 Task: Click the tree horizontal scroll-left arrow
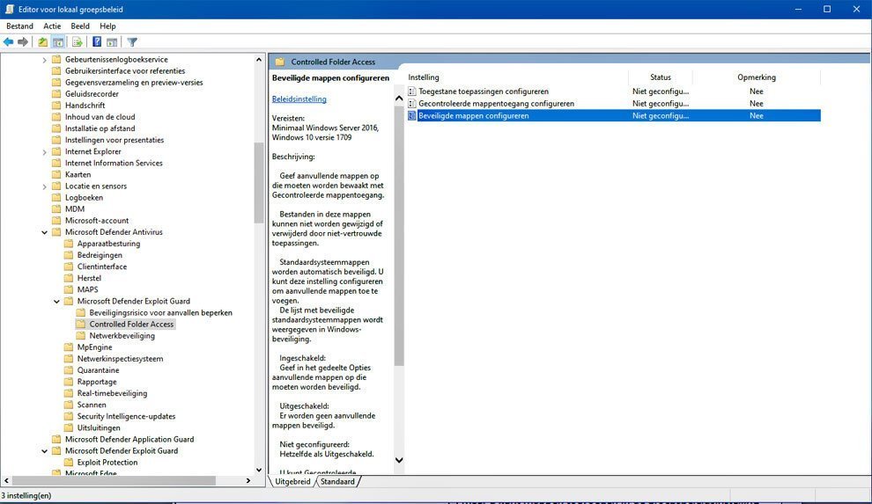click(x=6, y=480)
